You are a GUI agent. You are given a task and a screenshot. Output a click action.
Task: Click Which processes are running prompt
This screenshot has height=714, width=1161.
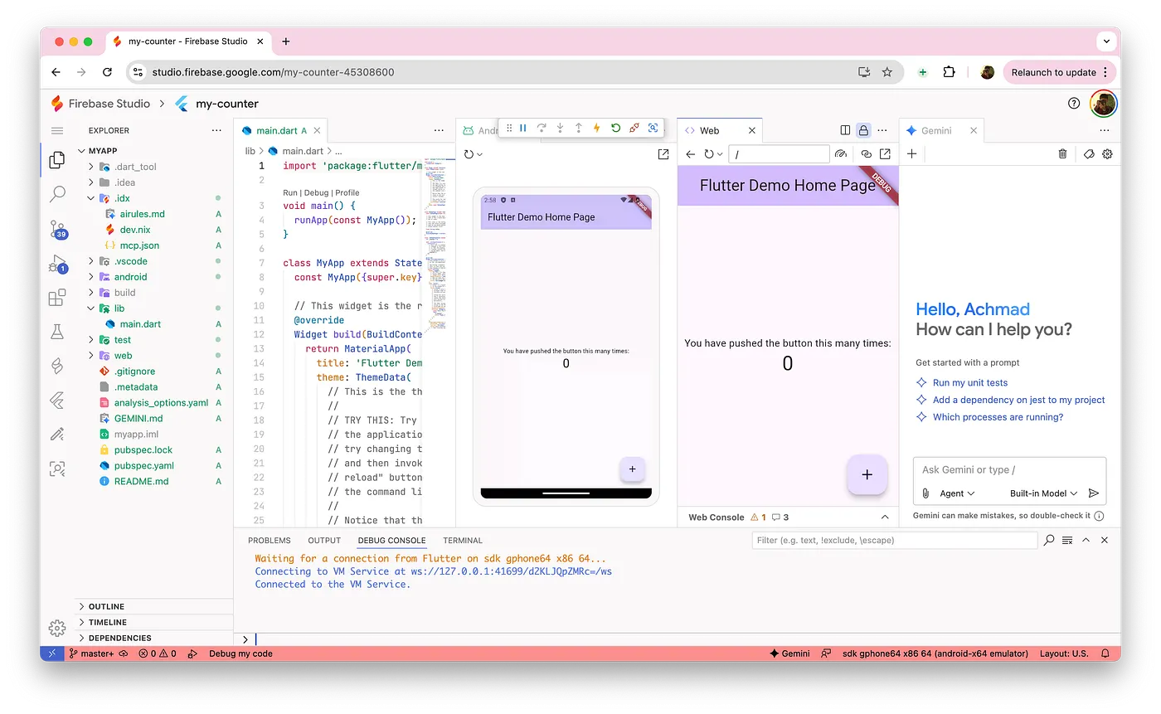(x=998, y=417)
